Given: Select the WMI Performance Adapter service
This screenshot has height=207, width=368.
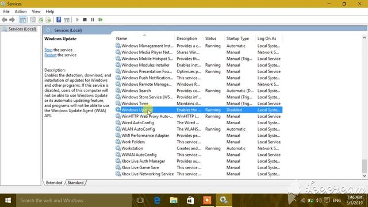Looking at the screenshot, I should [199, 136].
